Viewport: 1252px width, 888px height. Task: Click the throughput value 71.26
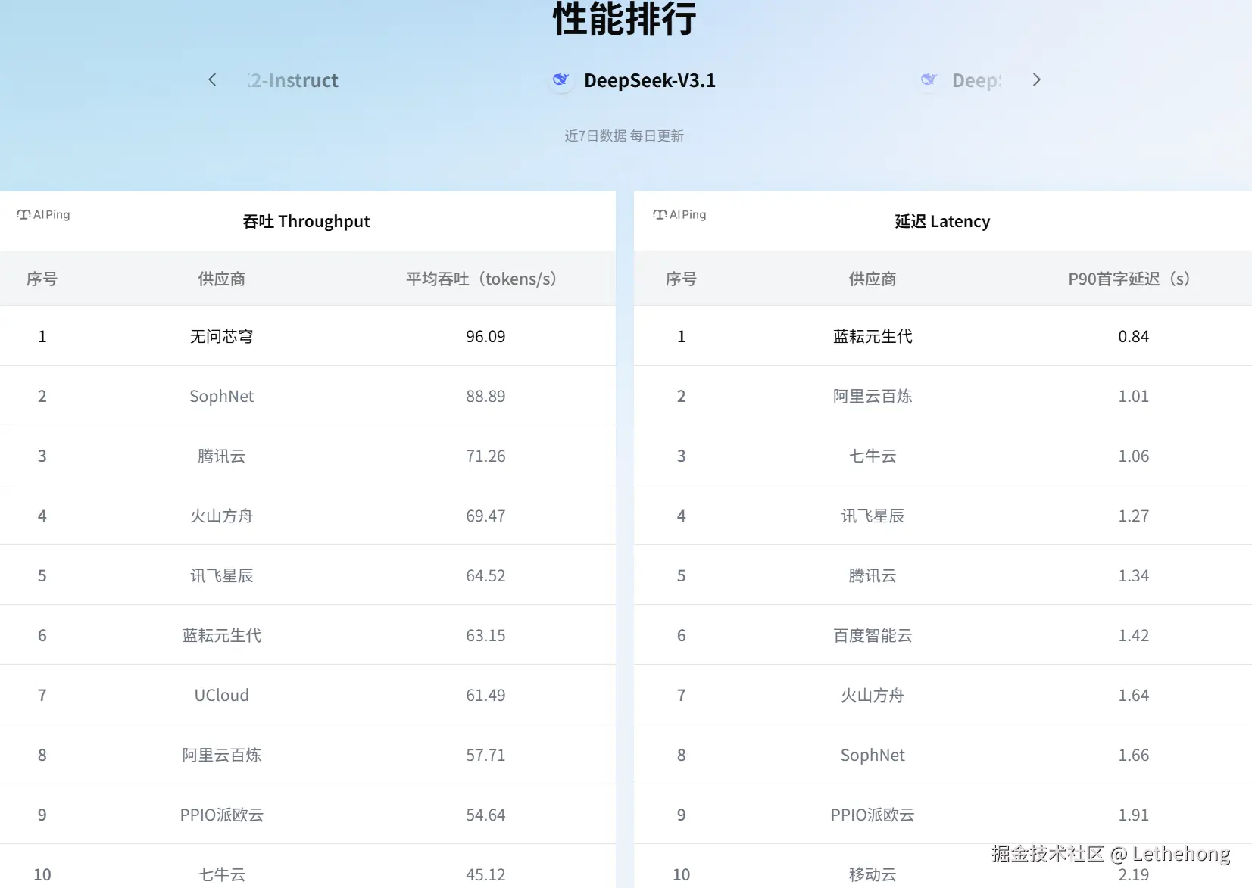point(486,456)
